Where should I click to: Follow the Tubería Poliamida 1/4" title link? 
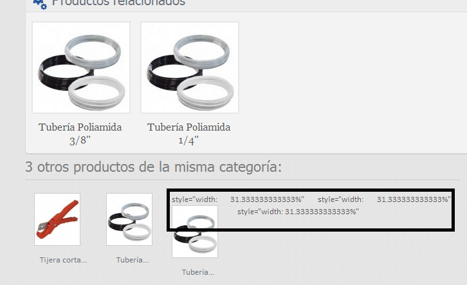point(189,134)
